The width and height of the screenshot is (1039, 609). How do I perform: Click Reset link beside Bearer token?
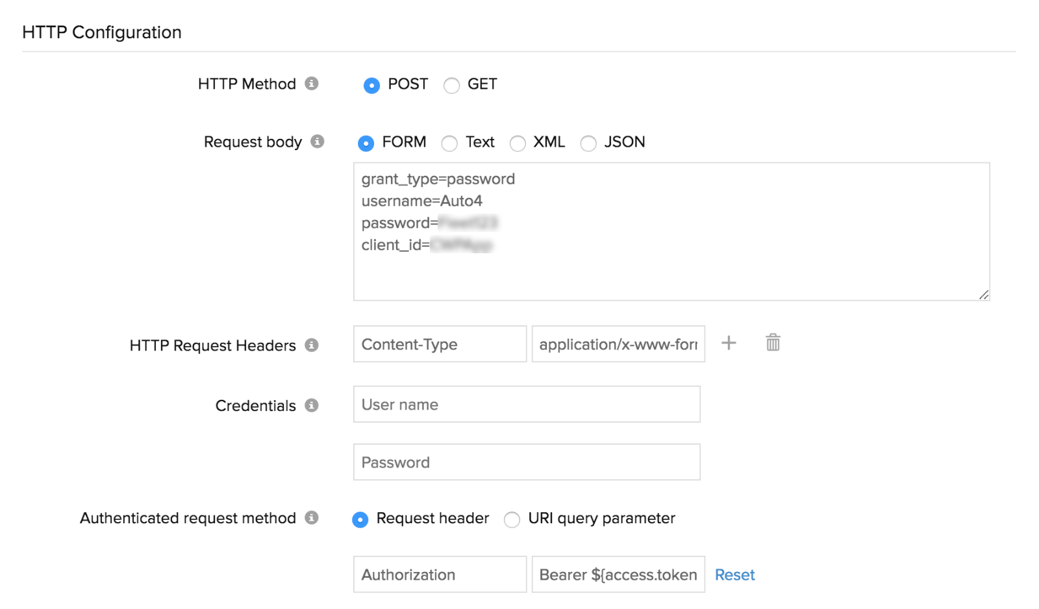734,575
